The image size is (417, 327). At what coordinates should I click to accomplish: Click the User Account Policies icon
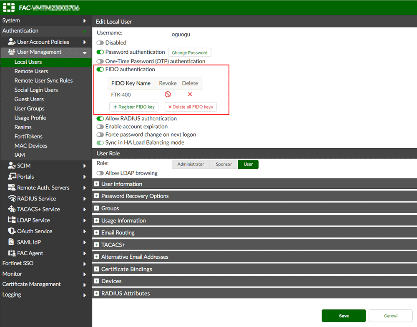coord(11,42)
